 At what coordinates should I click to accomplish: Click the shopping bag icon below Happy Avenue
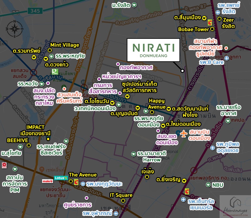tap(152, 112)
